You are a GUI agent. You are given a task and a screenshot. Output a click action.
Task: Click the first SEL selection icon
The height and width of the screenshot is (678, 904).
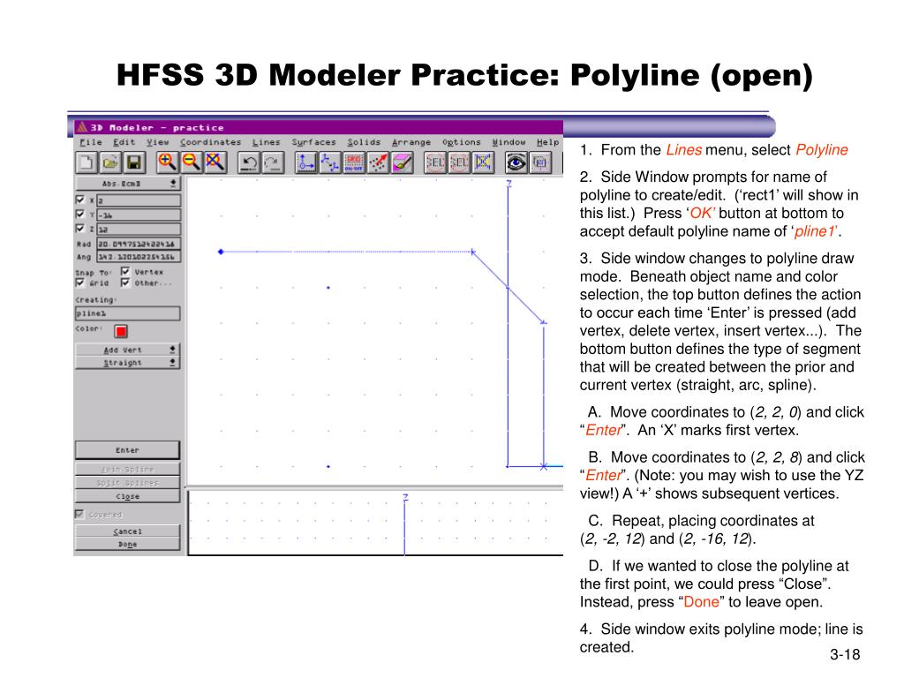[x=435, y=162]
